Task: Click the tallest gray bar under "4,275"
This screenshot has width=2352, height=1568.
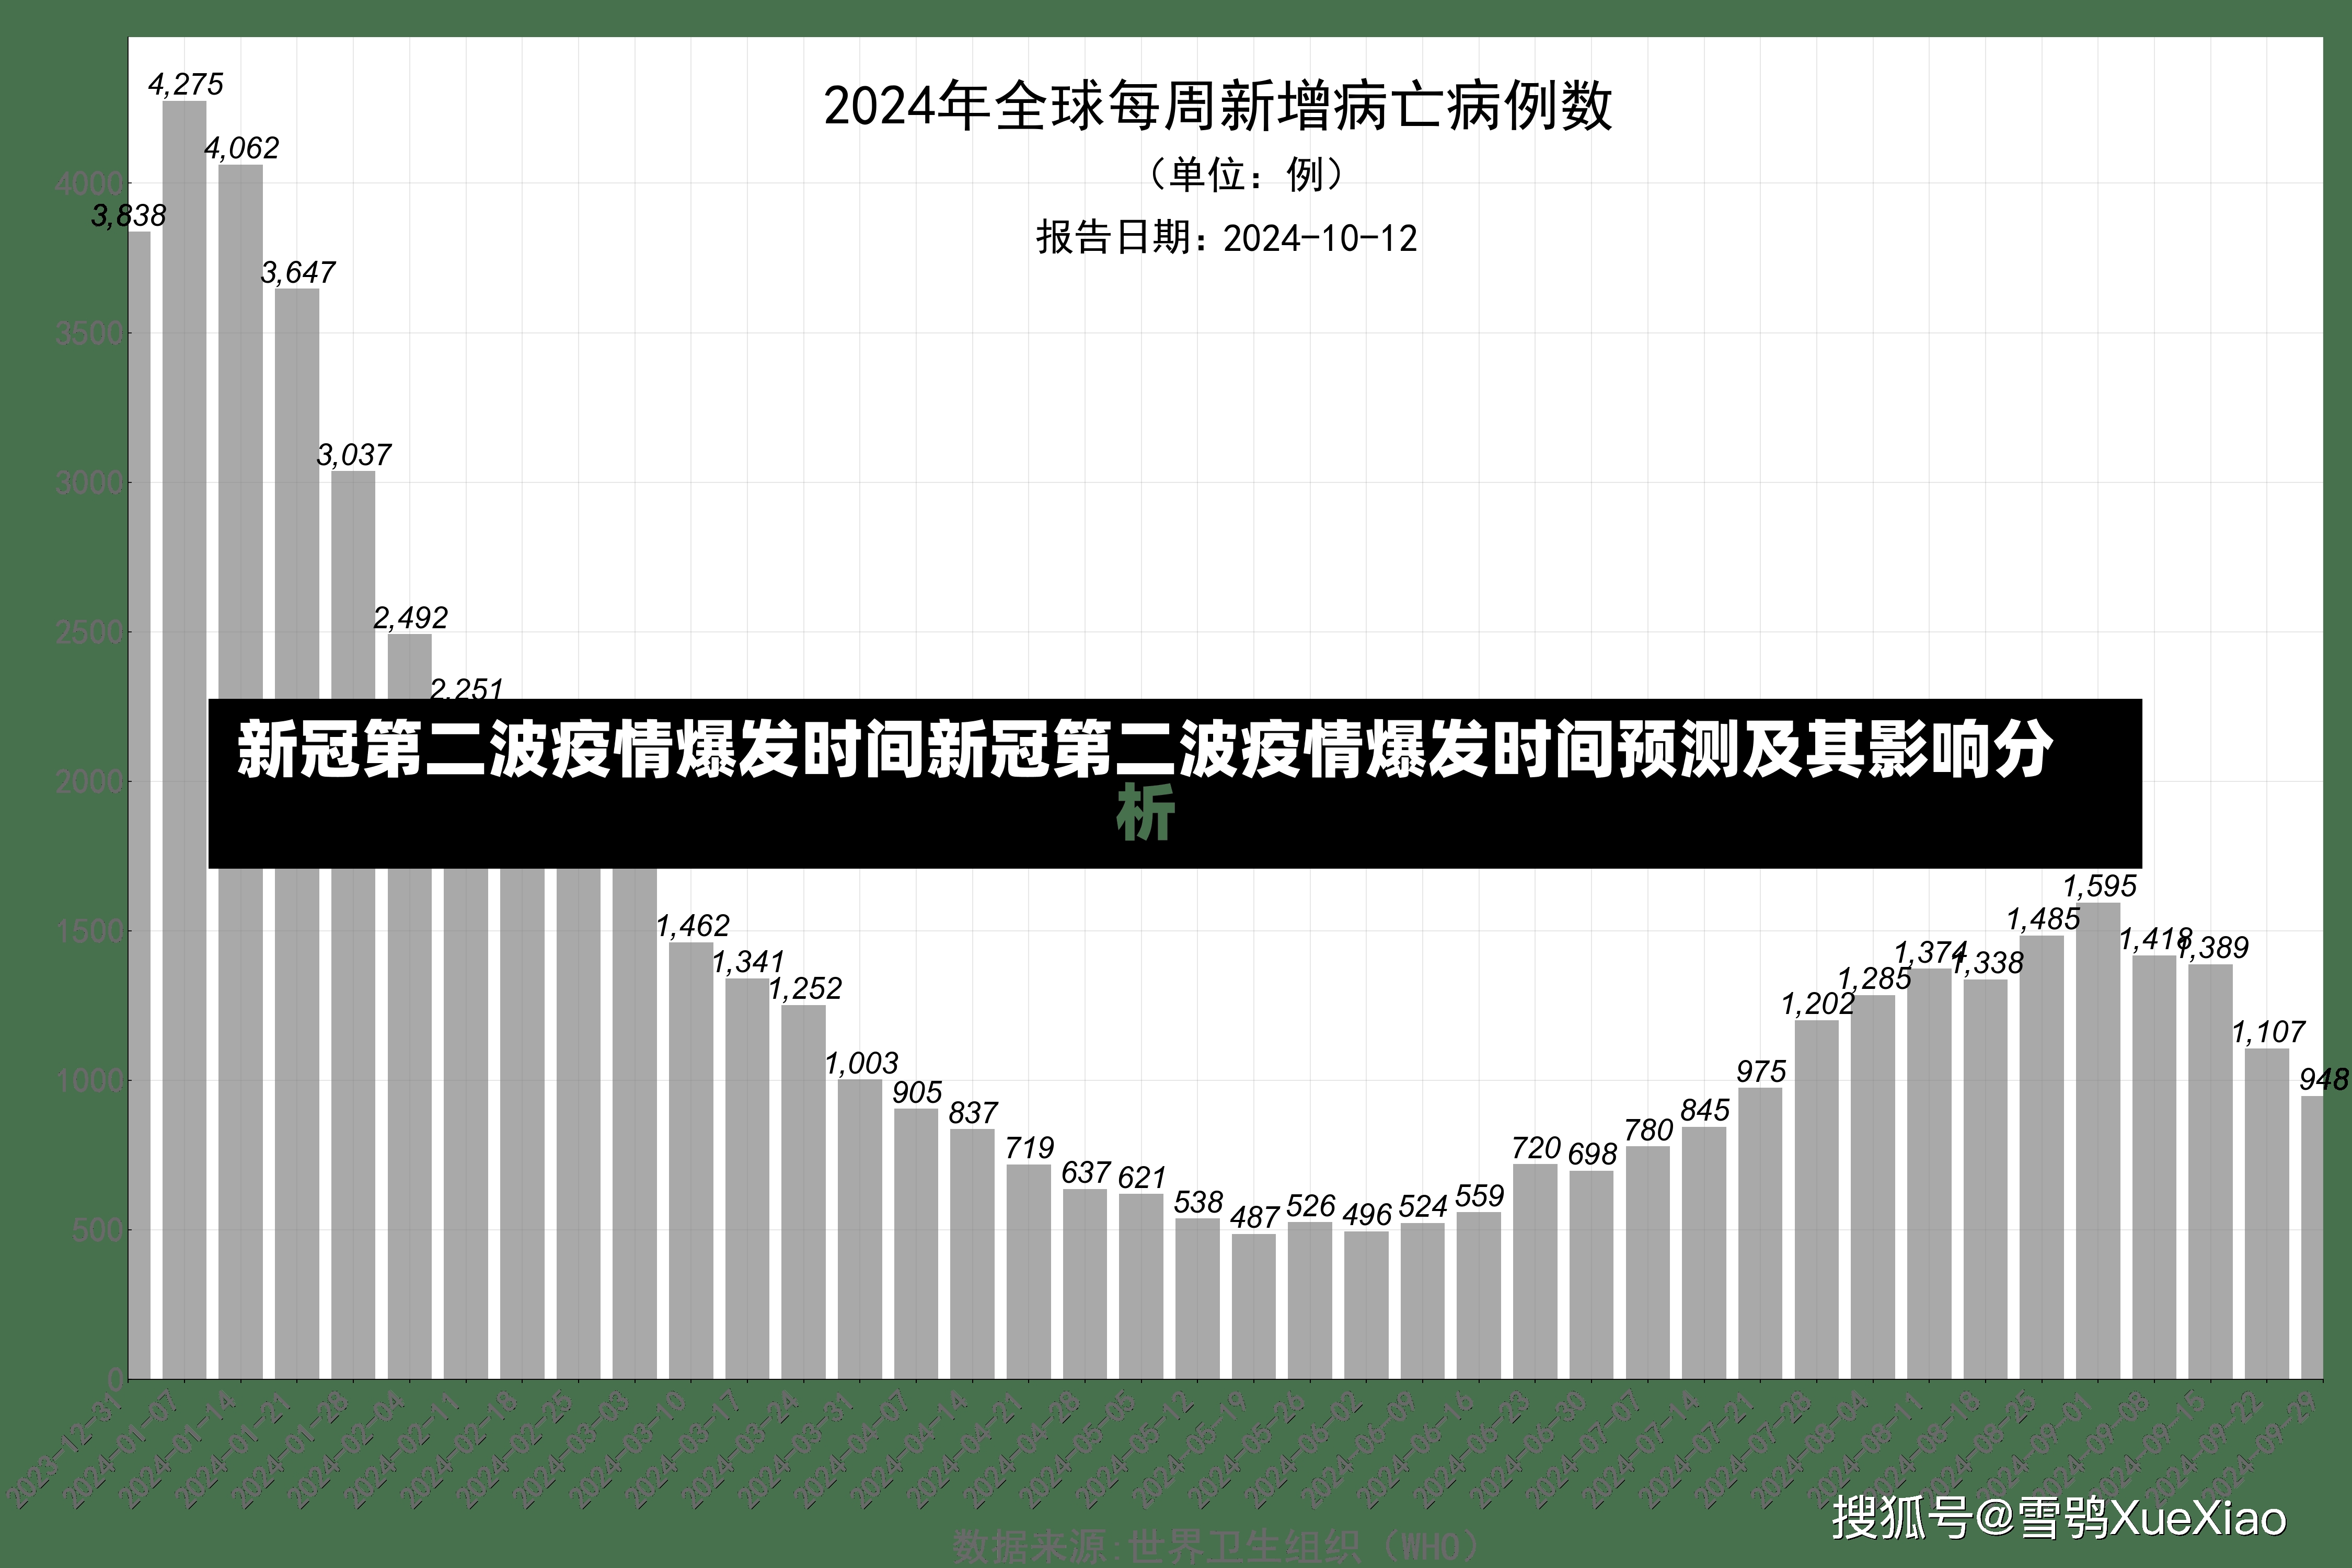Action: (185, 740)
